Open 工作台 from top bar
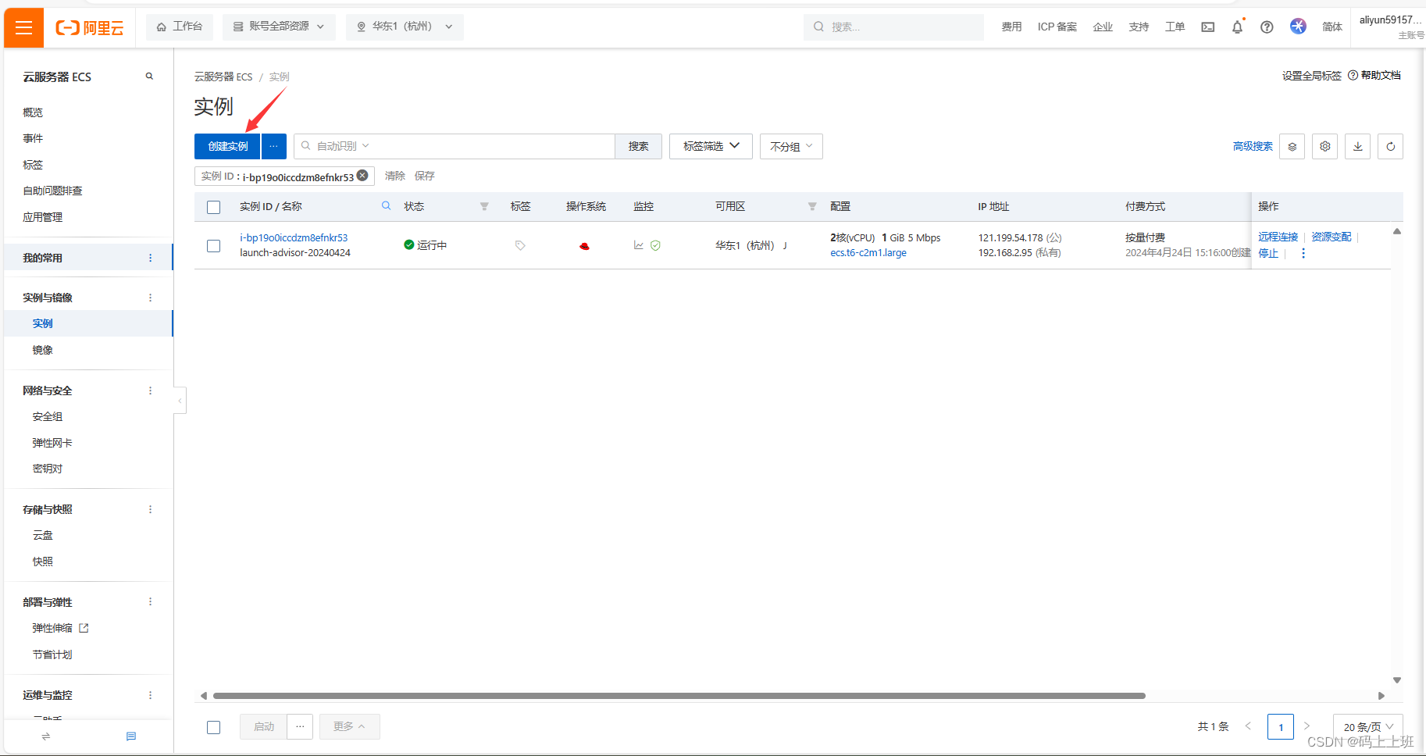Screen dimensions: 1426x756 179,27
